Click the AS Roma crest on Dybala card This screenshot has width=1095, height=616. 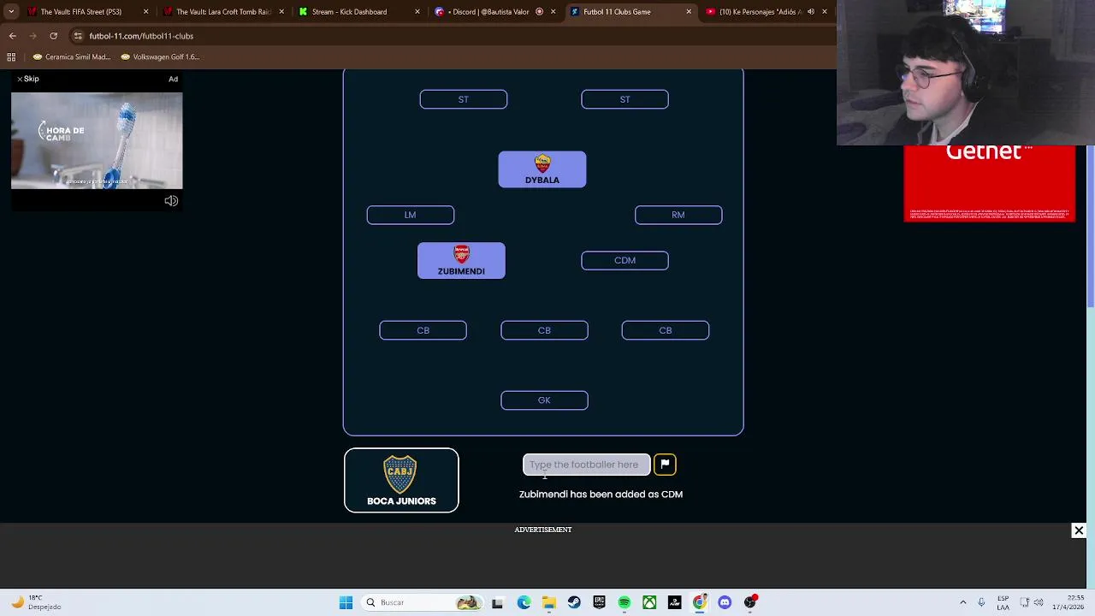coord(542,163)
